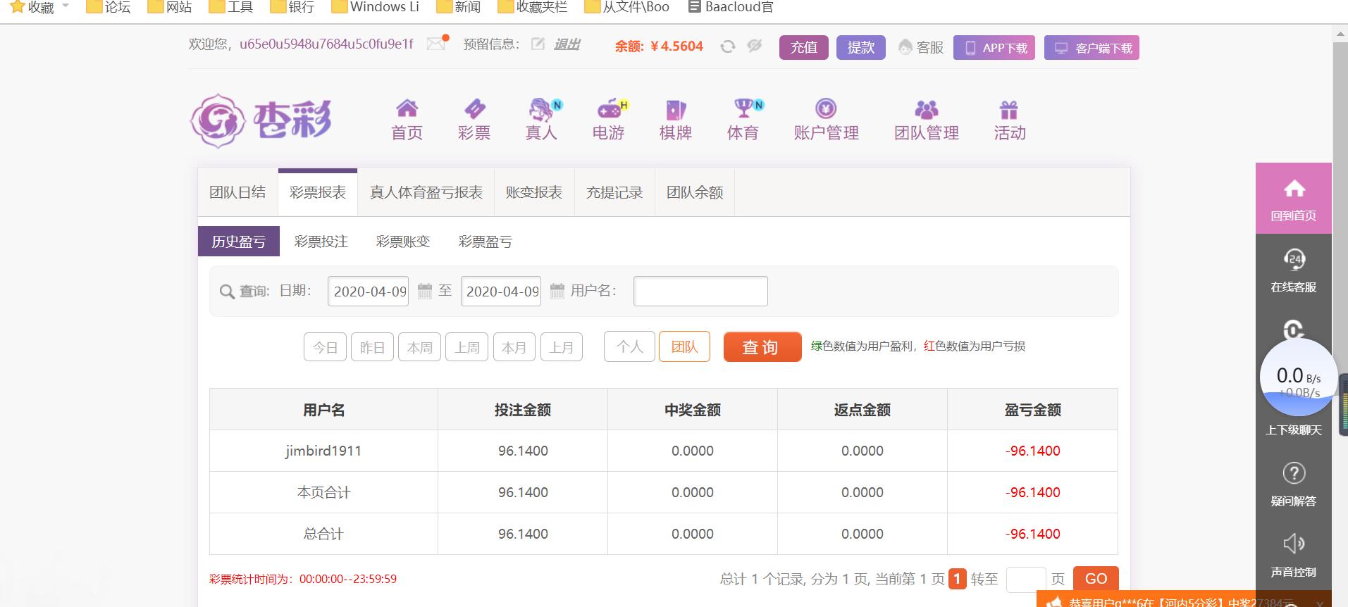
Task: Go to 真人 live casino
Action: (x=542, y=120)
